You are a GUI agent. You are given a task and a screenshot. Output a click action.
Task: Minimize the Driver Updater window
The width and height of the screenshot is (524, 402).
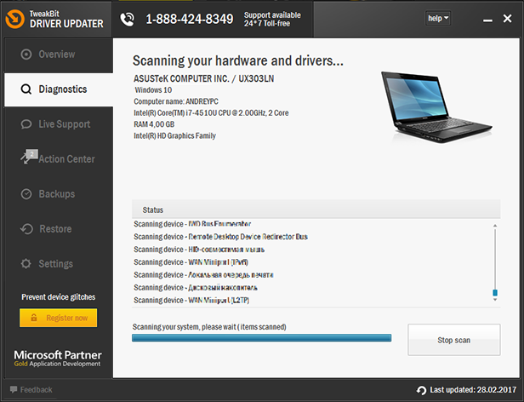[487, 20]
